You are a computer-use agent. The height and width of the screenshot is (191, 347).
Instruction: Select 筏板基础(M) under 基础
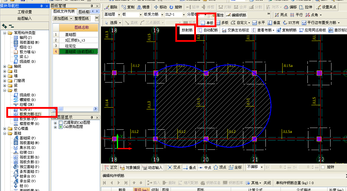tap(27, 143)
